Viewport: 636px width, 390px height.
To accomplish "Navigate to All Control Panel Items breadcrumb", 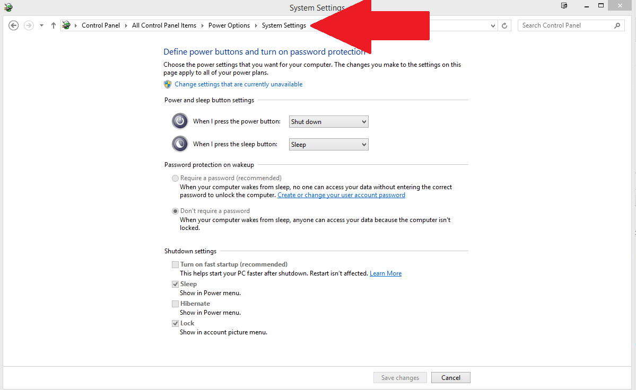I will point(164,25).
